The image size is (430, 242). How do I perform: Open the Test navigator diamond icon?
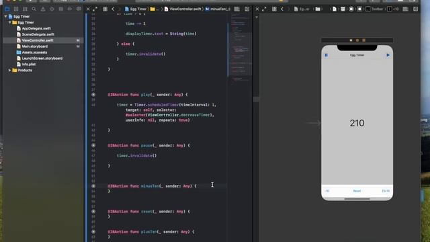point(52,9)
